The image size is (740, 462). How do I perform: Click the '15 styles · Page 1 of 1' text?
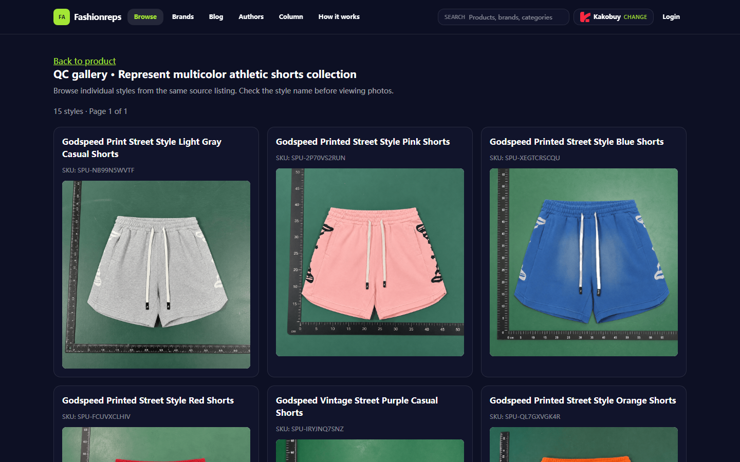click(90, 111)
